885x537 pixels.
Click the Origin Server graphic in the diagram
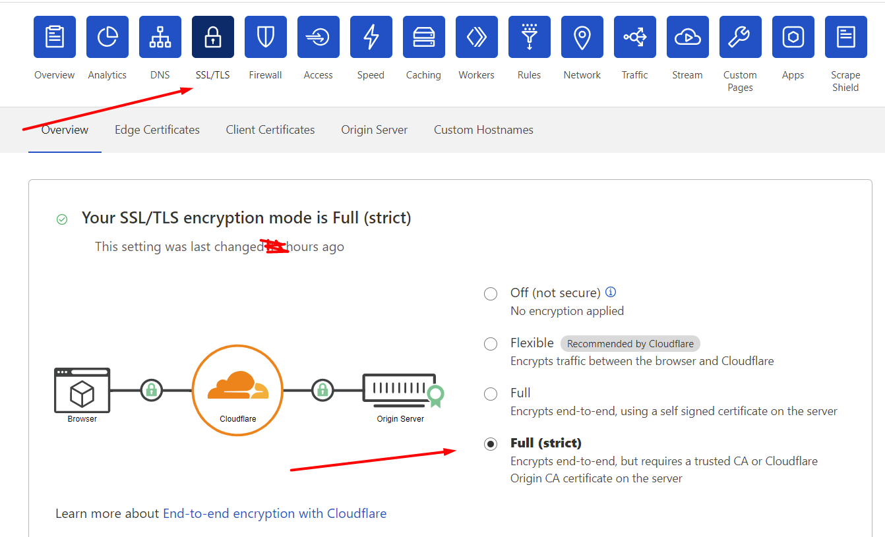coord(403,390)
